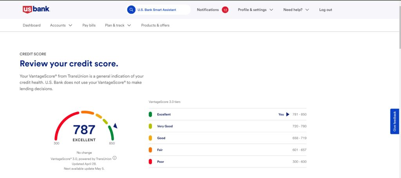401x178 pixels.
Task: Type in the Smart Assistant search field
Action: 161,10
